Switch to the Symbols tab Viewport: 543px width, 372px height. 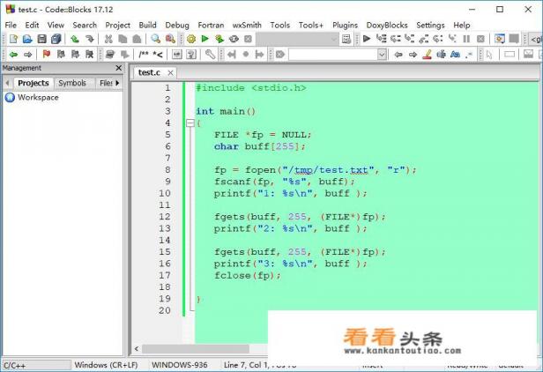(x=72, y=83)
